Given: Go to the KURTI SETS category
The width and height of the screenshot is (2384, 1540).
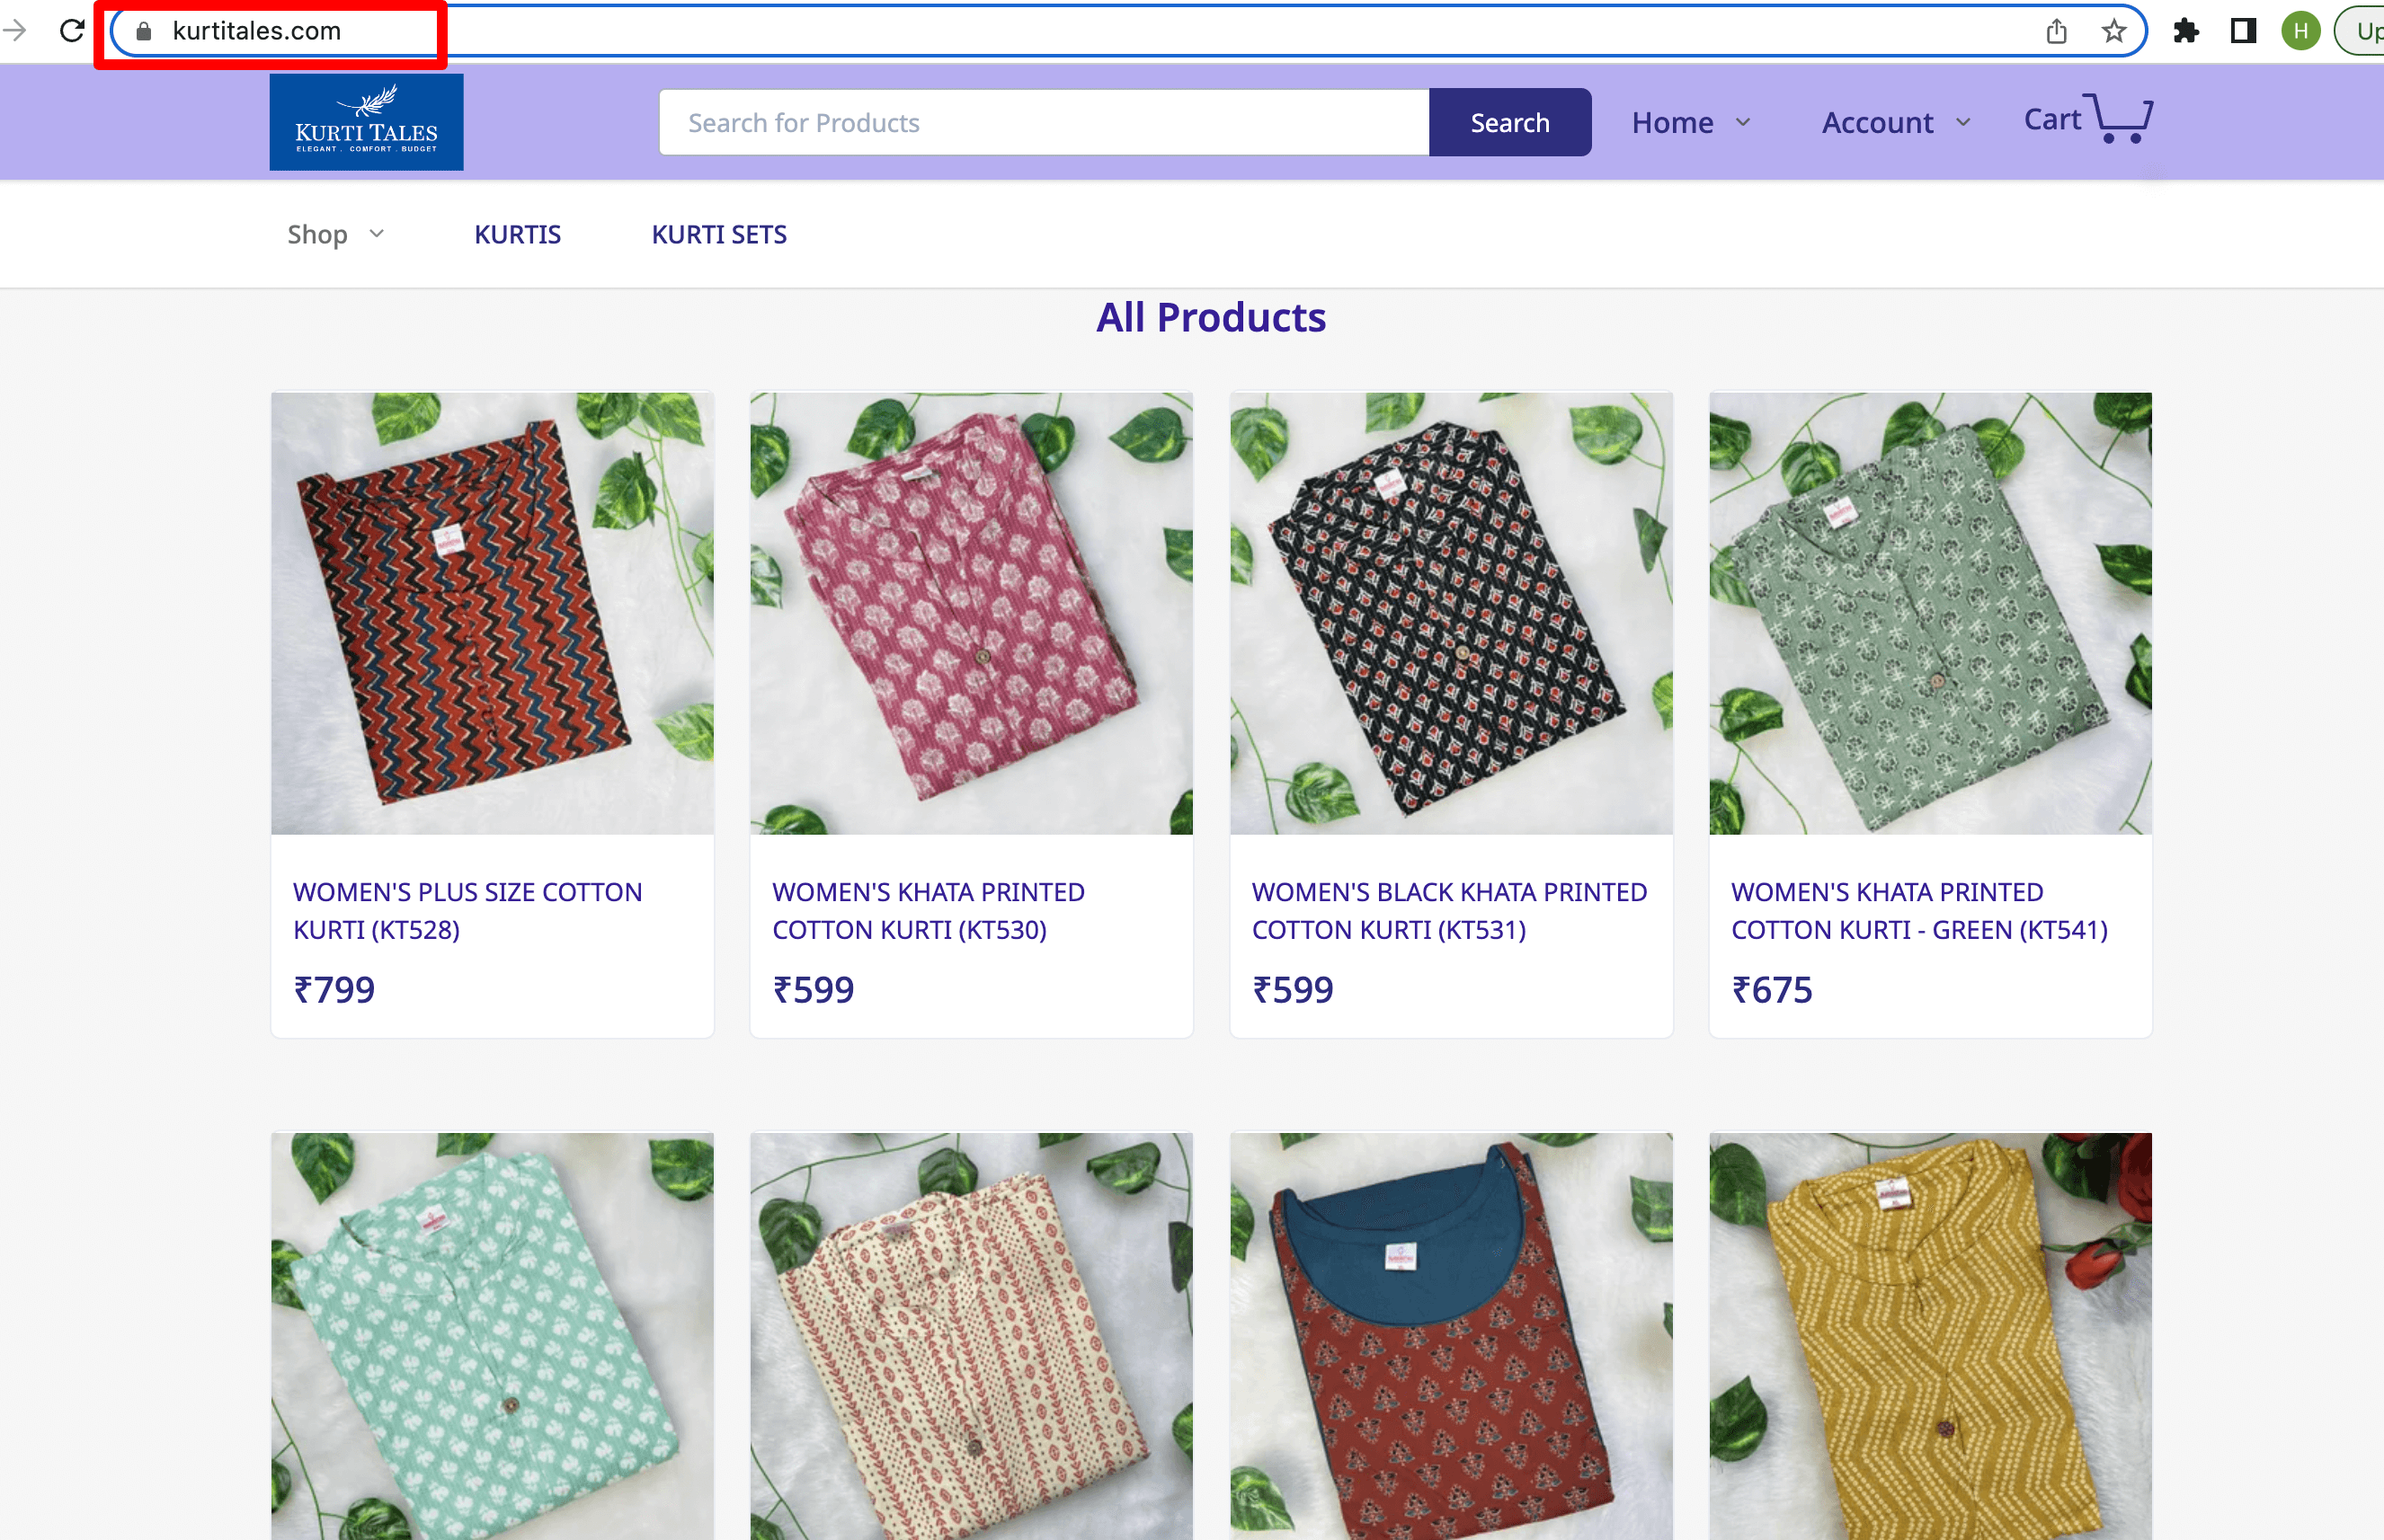Looking at the screenshot, I should [718, 234].
